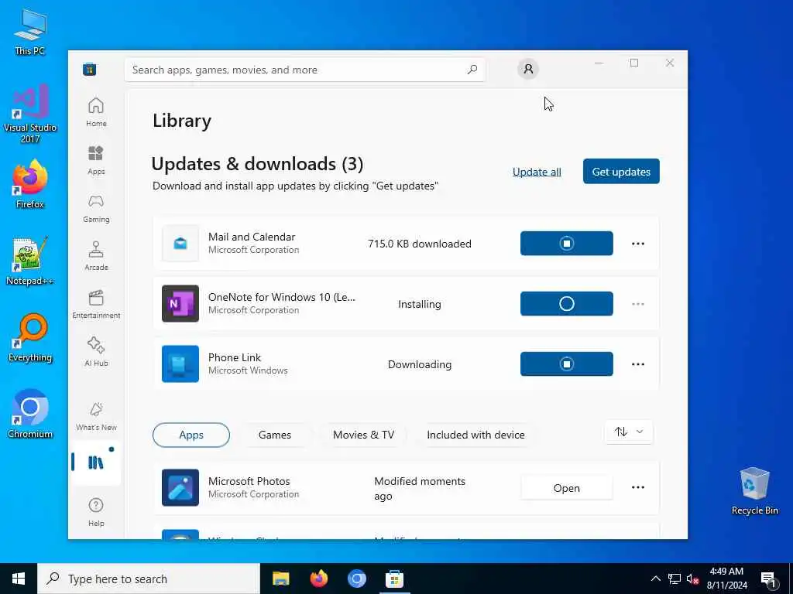
Task: Select the Recycle Bin desktop icon
Action: (754, 491)
